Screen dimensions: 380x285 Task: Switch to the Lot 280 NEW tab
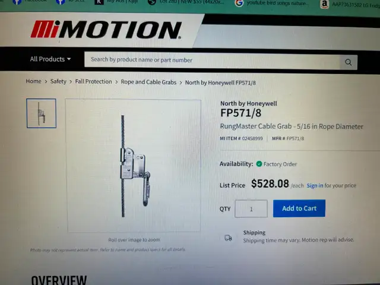(186, 2)
